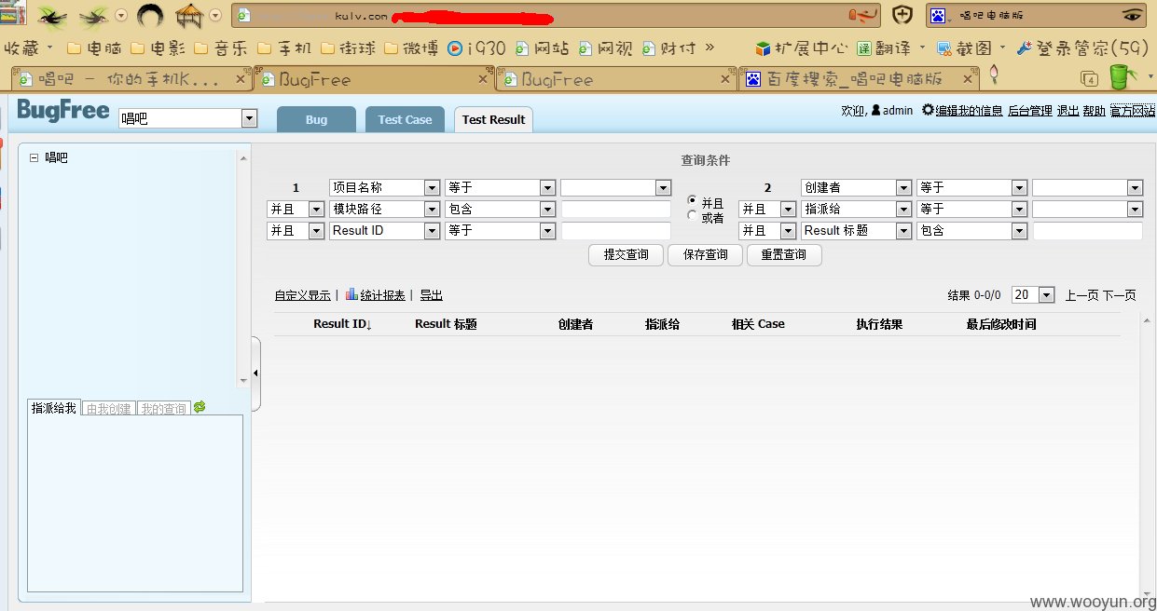Sort by Result ID column header
1157x611 pixels.
(342, 324)
